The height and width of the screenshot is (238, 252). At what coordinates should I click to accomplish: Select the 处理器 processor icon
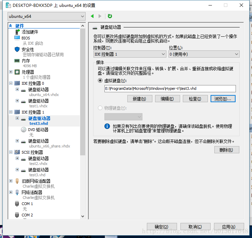[x=17, y=72]
